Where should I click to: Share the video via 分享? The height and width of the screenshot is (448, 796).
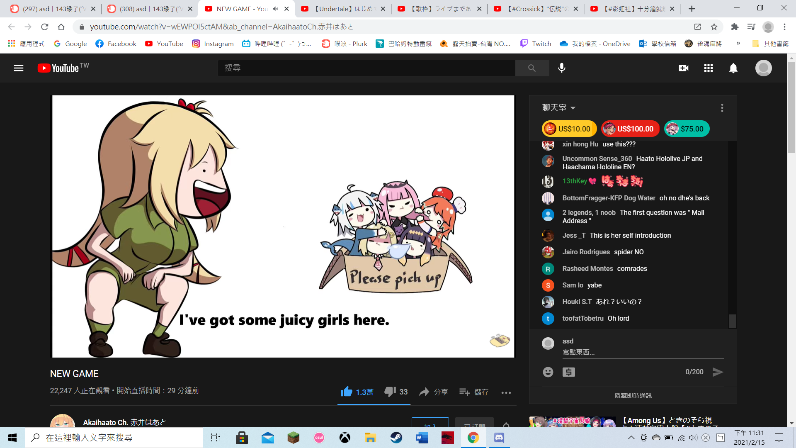click(x=434, y=392)
